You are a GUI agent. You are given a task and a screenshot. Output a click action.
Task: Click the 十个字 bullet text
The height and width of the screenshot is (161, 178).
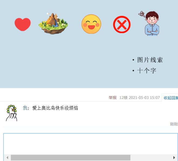point(147,70)
